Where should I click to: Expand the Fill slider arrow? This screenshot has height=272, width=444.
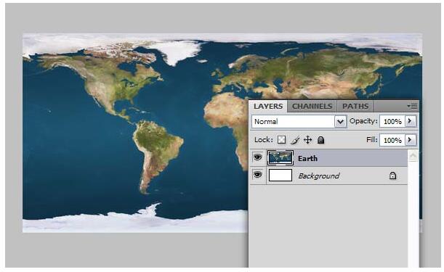[410, 140]
